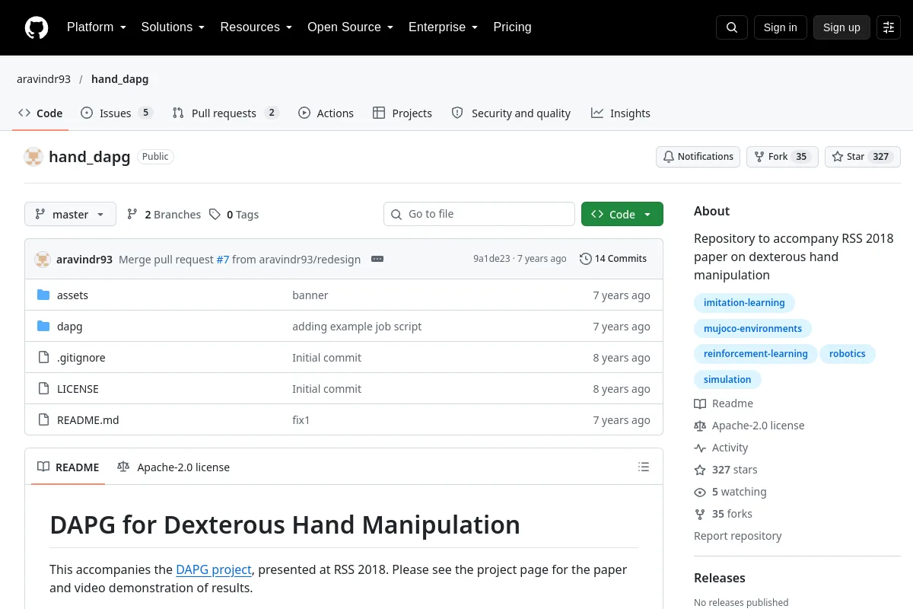Open the DAPG project link in README
913x609 pixels.
point(214,569)
